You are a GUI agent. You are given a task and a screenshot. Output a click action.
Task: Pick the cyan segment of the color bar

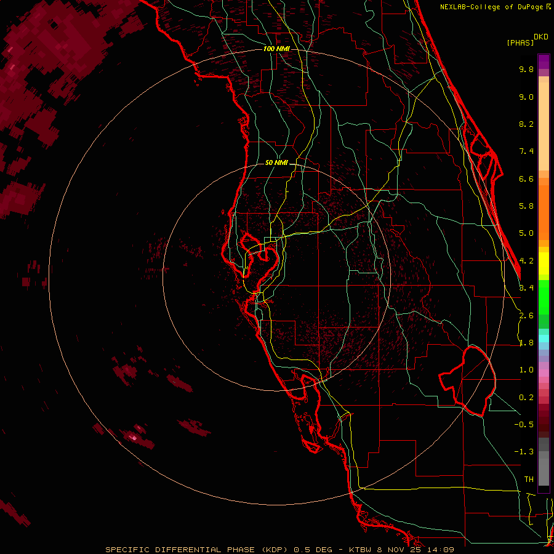pyautogui.click(x=544, y=339)
